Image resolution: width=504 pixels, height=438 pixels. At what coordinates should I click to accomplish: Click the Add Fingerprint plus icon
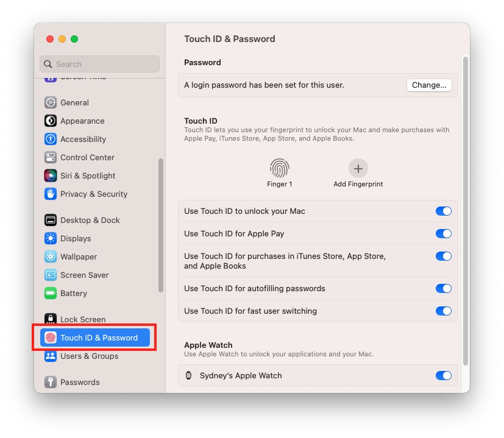[x=358, y=168]
